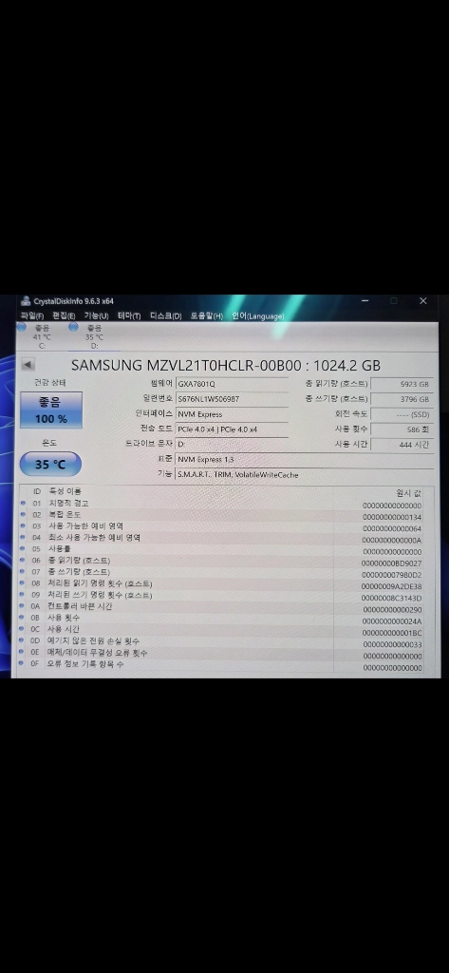The image size is (449, 973).
Task: Select row 03 사용 가능한 예비 영역
Action: pyautogui.click(x=222, y=526)
